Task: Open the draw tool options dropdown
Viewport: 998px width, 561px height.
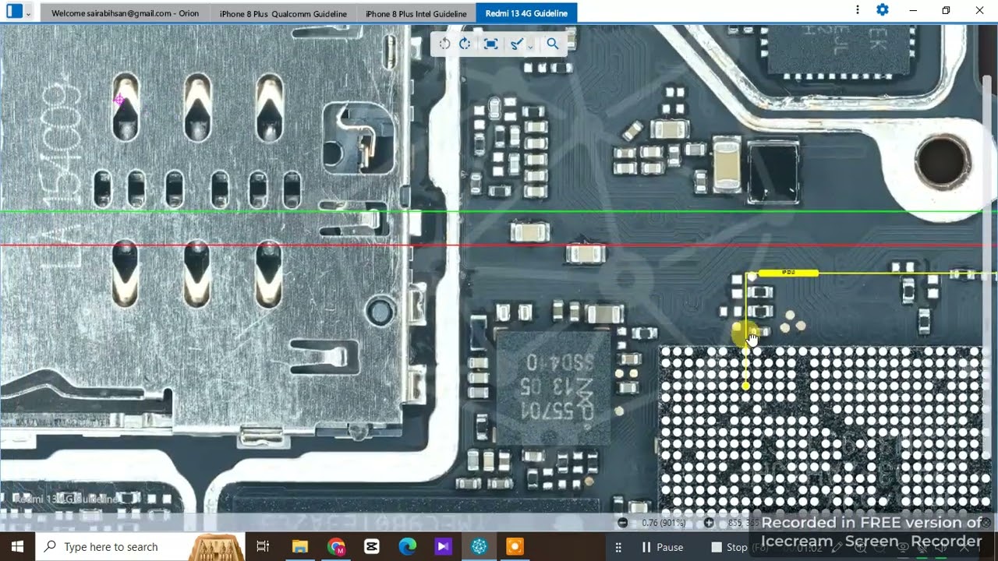Action: (530, 46)
